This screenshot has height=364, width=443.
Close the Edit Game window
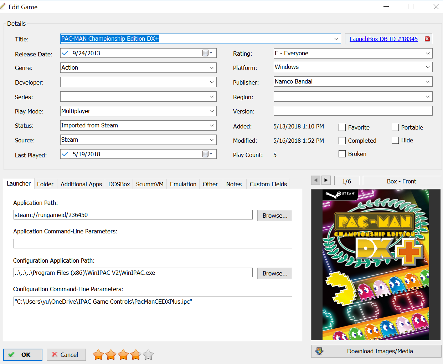[x=436, y=7]
